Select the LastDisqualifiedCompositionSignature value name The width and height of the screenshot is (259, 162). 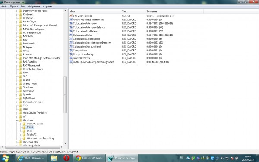[x=93, y=62]
